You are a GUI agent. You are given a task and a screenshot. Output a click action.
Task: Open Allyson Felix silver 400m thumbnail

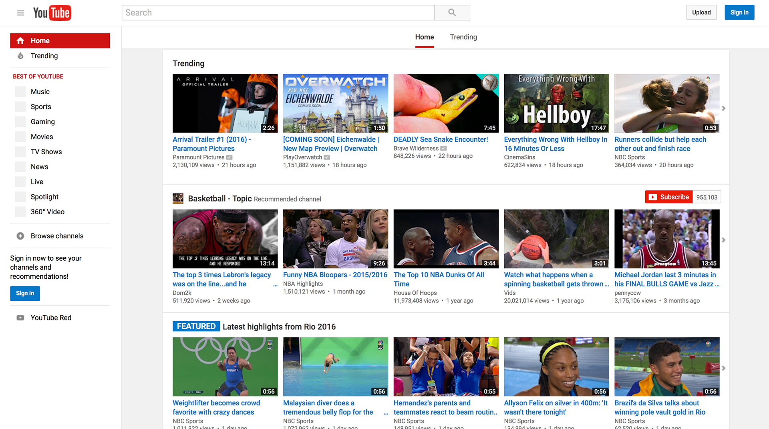tap(557, 367)
